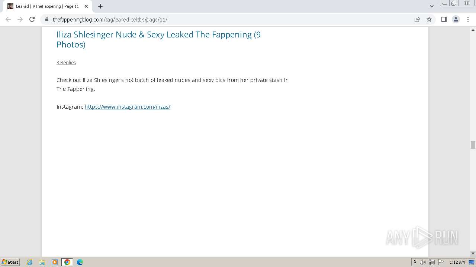
Task: Click the scrollbar down arrow
Action: coord(473,253)
